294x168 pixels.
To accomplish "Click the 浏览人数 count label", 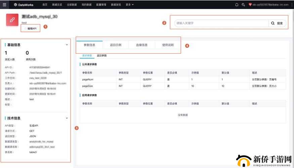I will pyautogui.click(x=10, y=59).
